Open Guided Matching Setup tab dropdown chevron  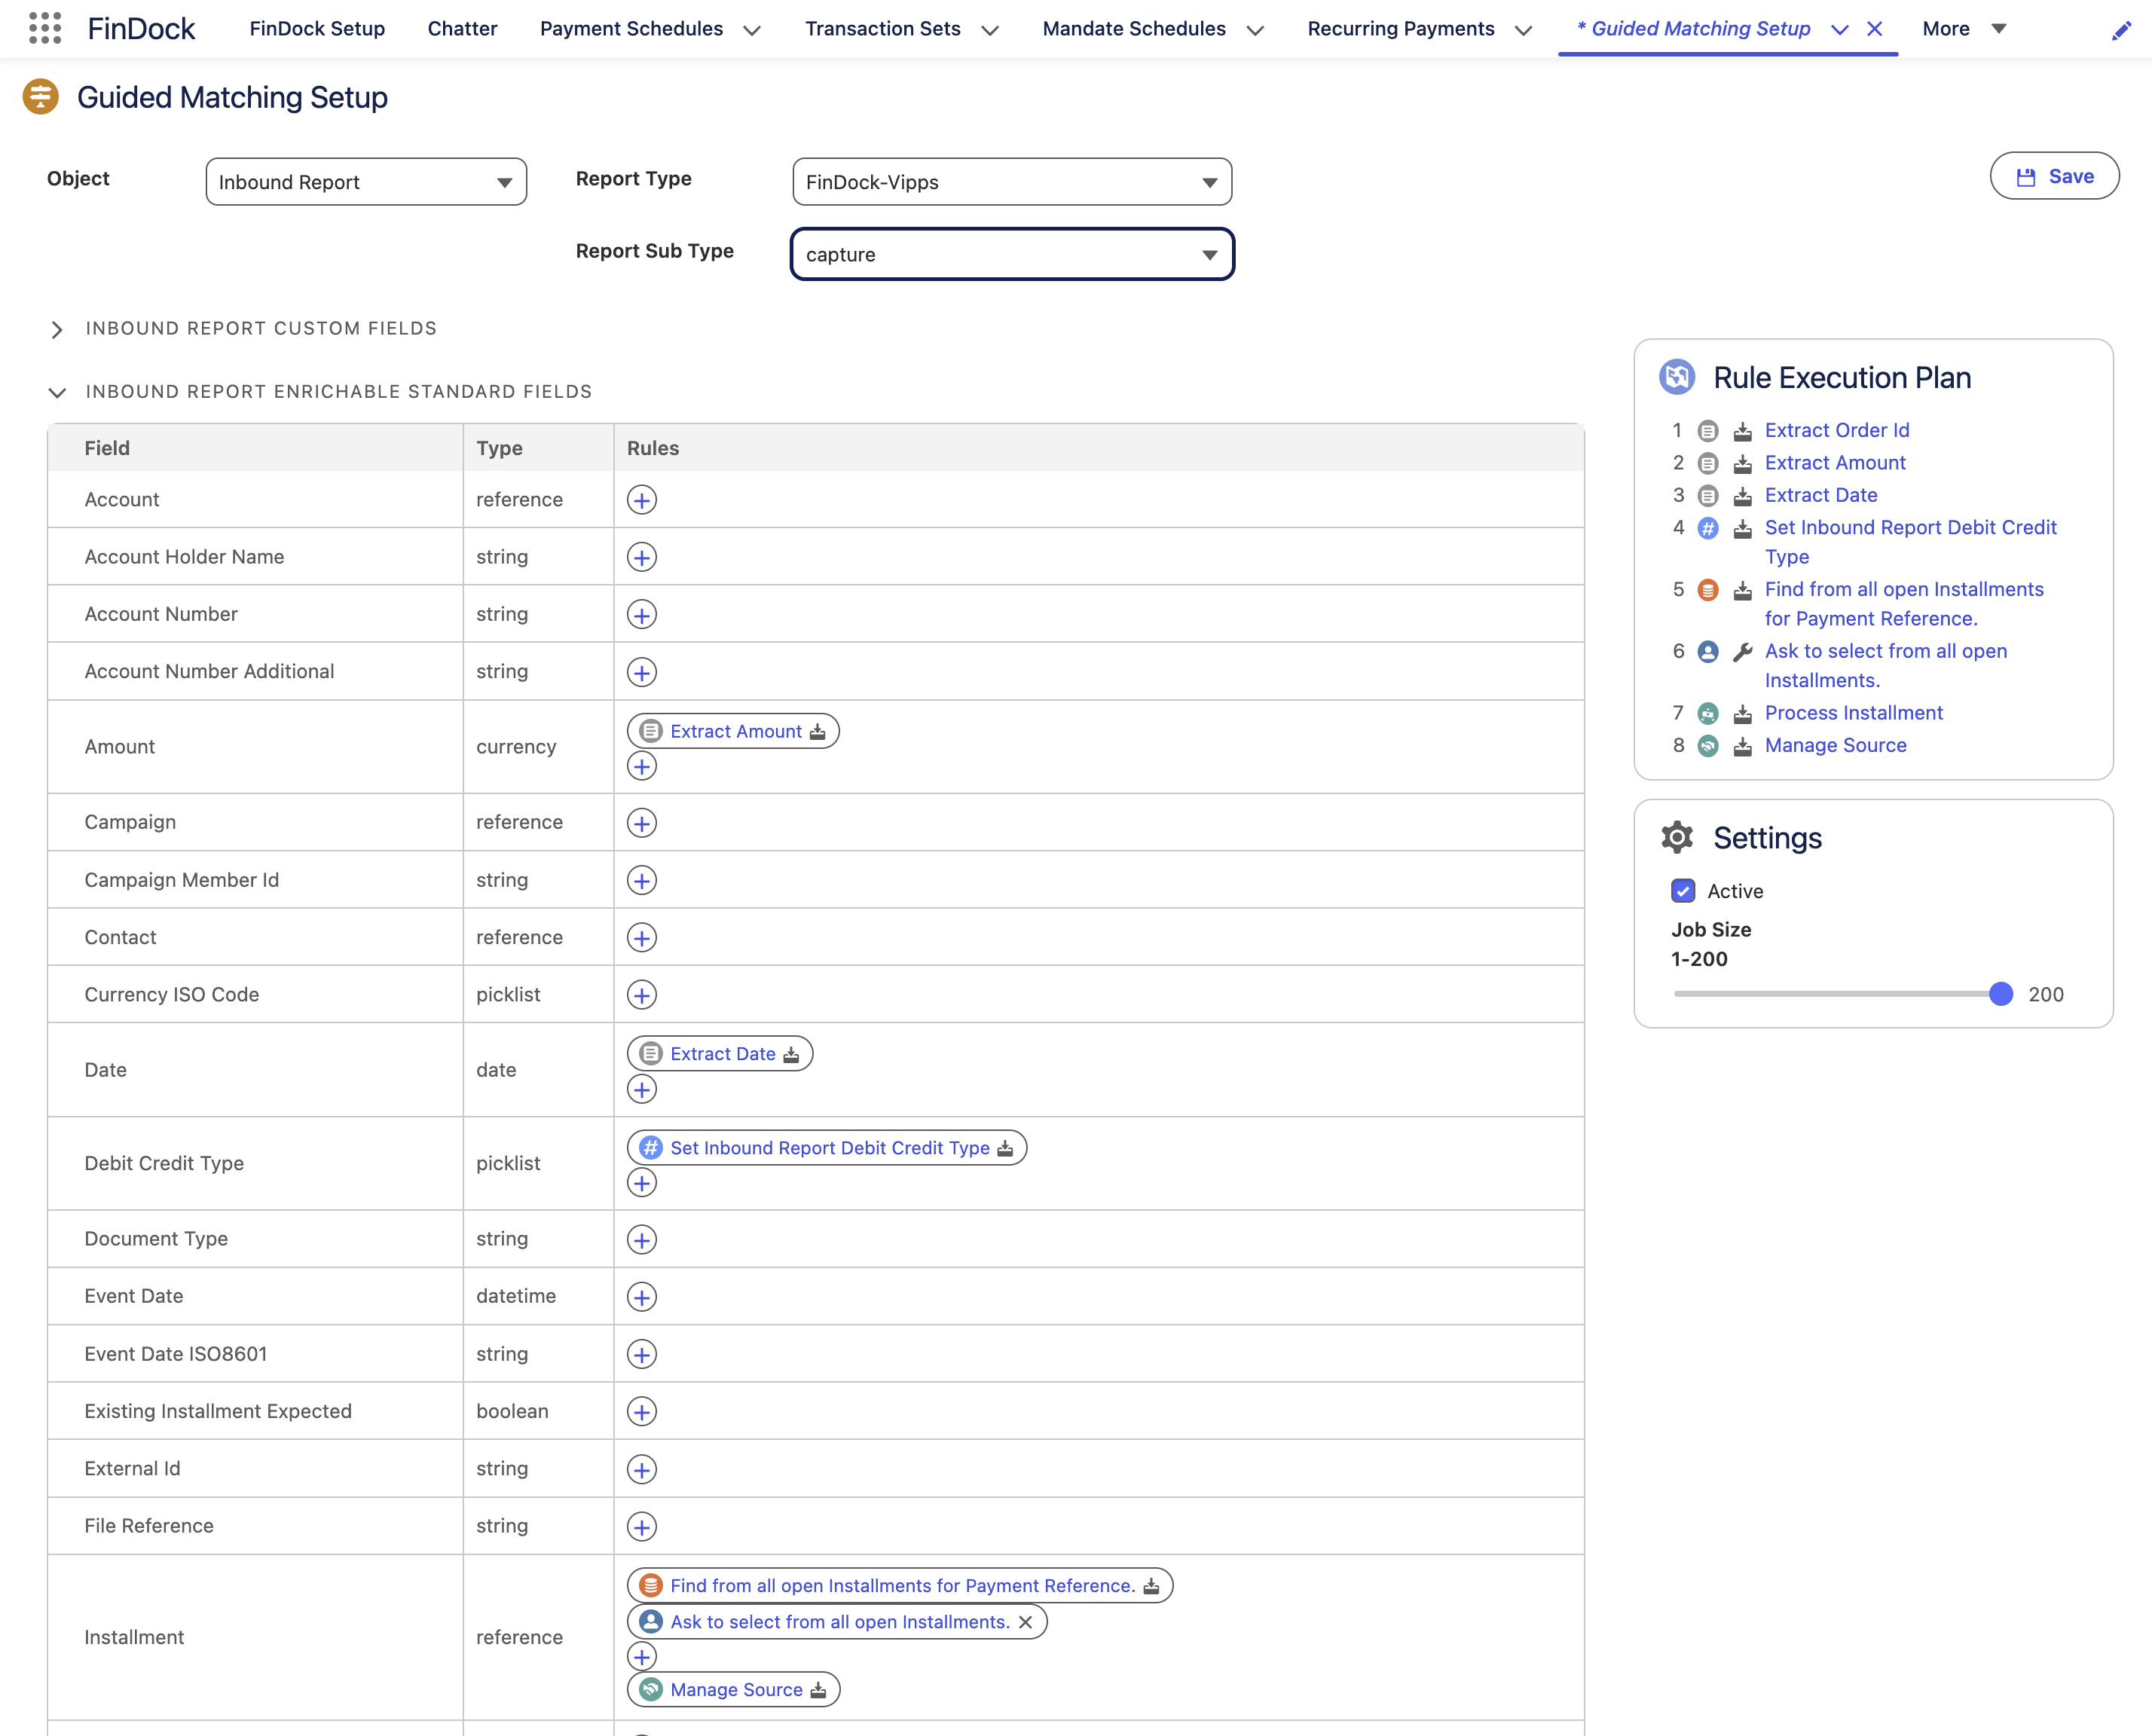click(1840, 30)
